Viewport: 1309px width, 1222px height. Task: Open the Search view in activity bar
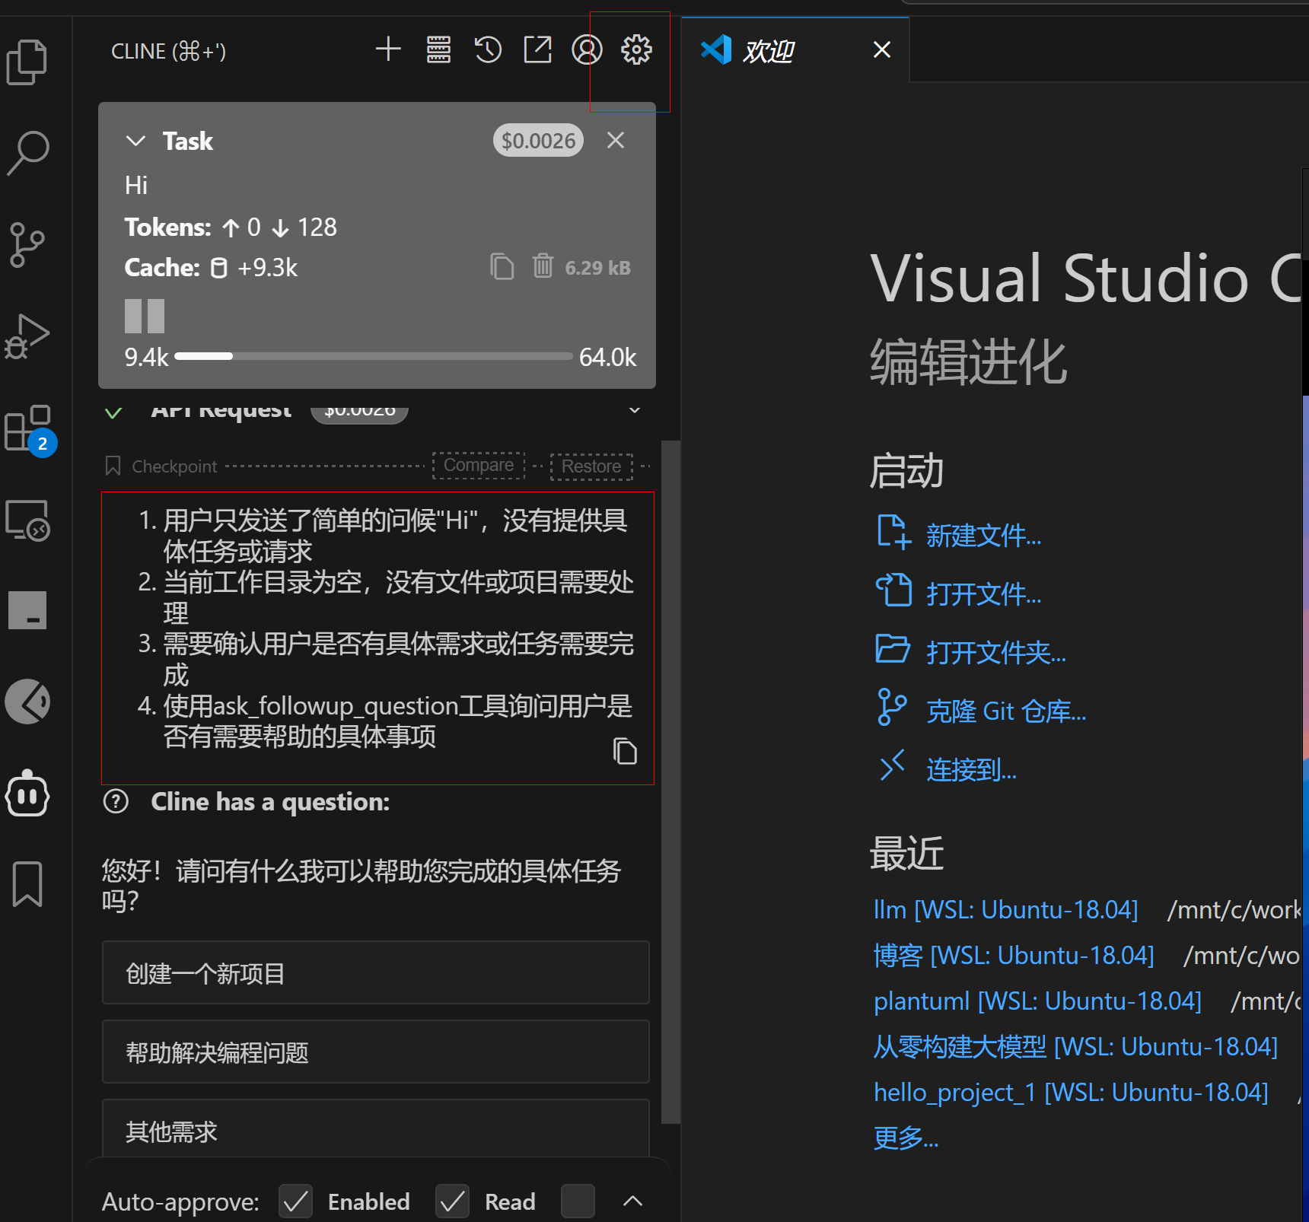click(x=27, y=153)
